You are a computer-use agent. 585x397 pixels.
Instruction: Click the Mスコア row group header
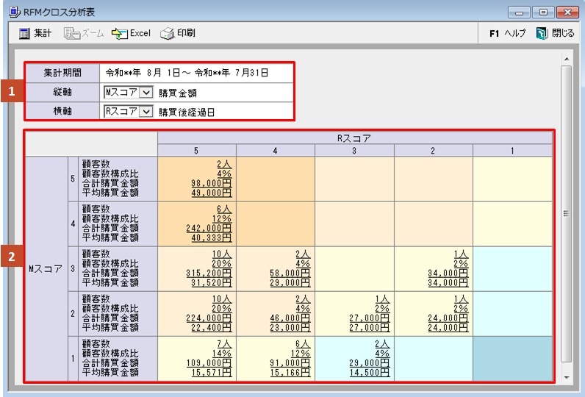[46, 268]
